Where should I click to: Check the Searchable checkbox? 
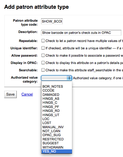43,70
